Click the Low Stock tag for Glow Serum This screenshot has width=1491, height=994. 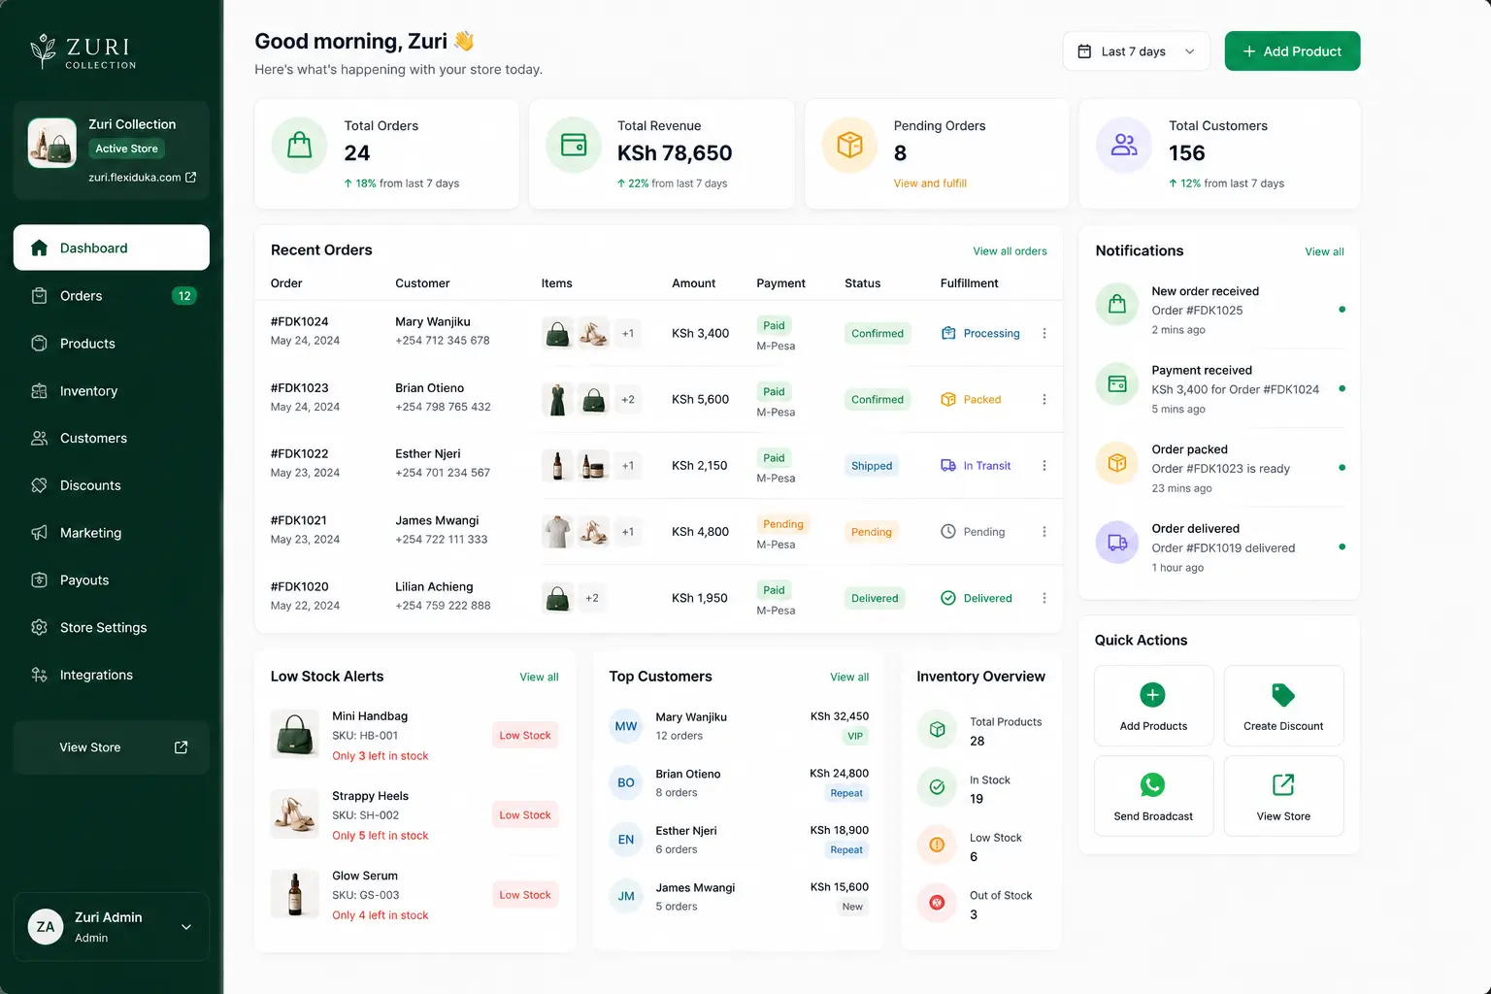pyautogui.click(x=525, y=895)
